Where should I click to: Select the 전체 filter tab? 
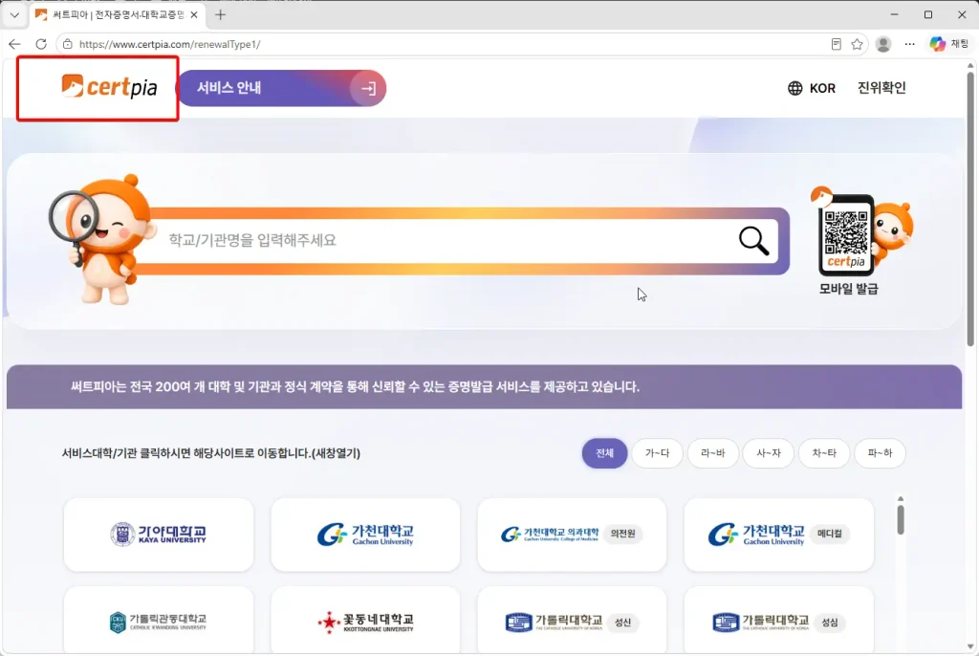[x=604, y=453]
